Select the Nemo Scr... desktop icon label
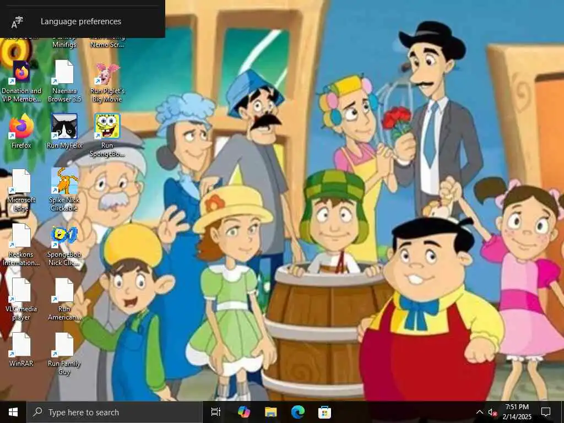 107,45
